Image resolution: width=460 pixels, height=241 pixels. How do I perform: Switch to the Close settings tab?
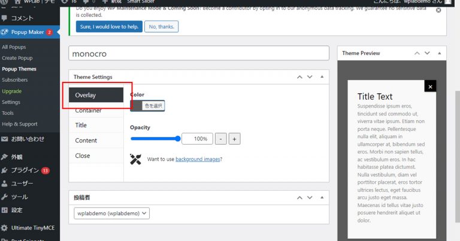pyautogui.click(x=83, y=155)
